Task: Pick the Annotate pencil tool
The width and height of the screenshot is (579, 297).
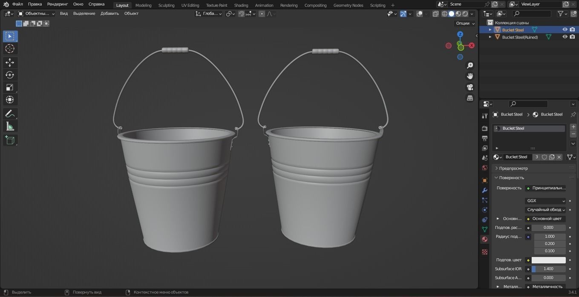Action: point(10,114)
